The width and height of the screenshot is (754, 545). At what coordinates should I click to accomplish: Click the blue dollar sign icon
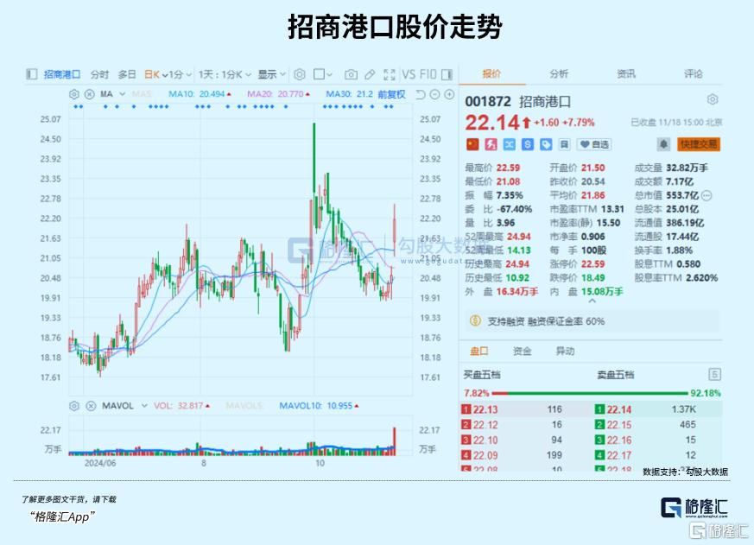point(528,144)
